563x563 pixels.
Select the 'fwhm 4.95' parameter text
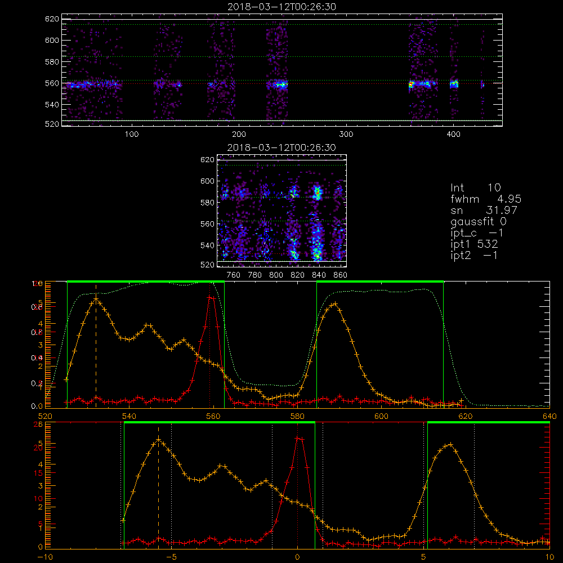(486, 199)
